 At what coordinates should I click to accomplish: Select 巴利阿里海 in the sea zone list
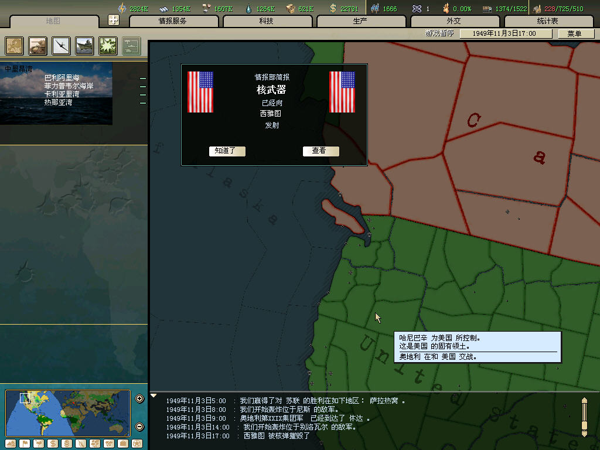coord(62,78)
